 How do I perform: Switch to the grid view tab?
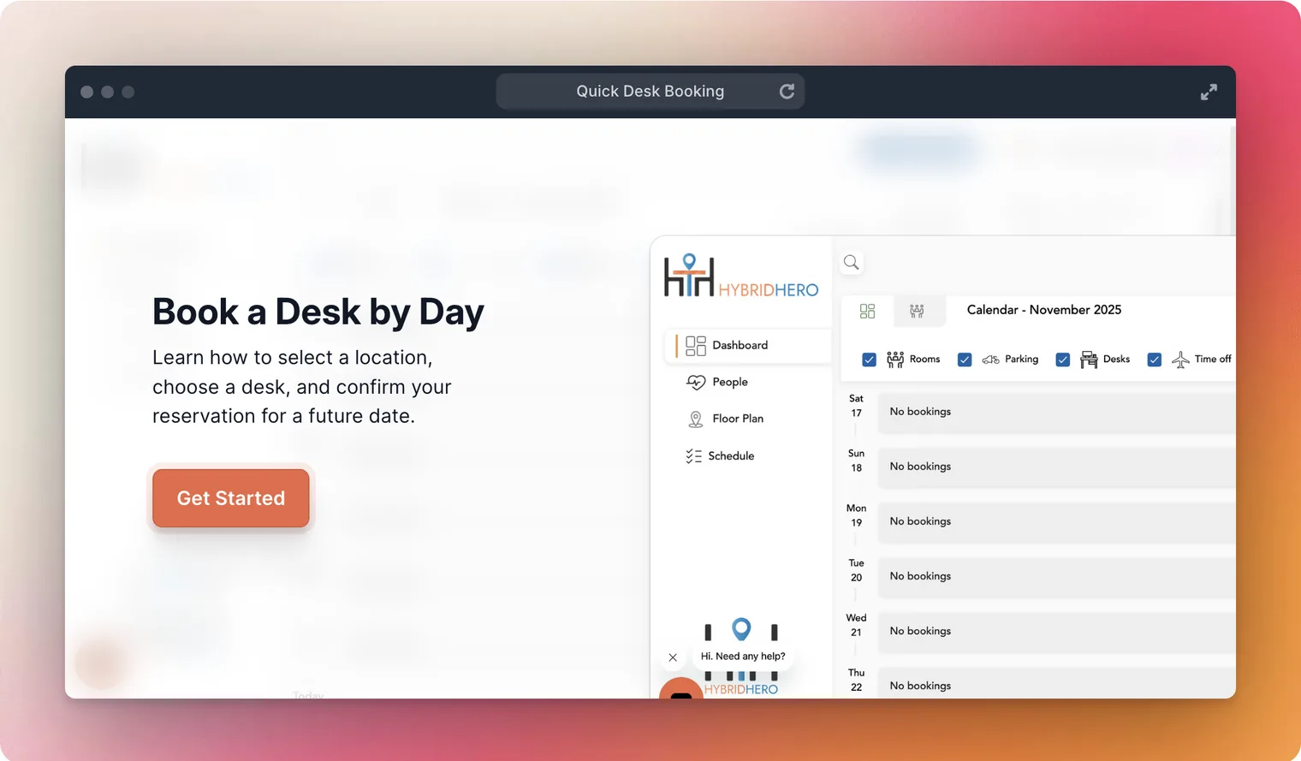click(867, 311)
